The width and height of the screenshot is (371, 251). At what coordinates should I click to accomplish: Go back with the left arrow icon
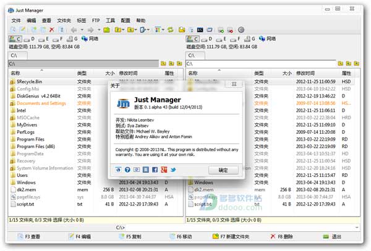coord(74,30)
